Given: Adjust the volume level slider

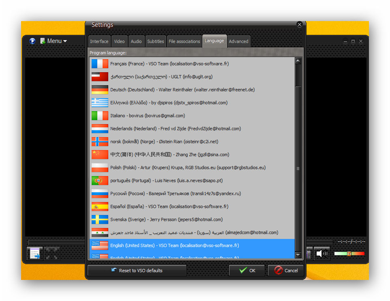Looking at the screenshot, I should (349, 254).
